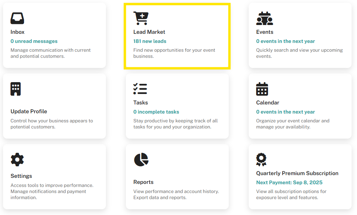The height and width of the screenshot is (215, 357).
Task: Click 'Access tools to improve performance' description
Action: pyautogui.click(x=52, y=191)
